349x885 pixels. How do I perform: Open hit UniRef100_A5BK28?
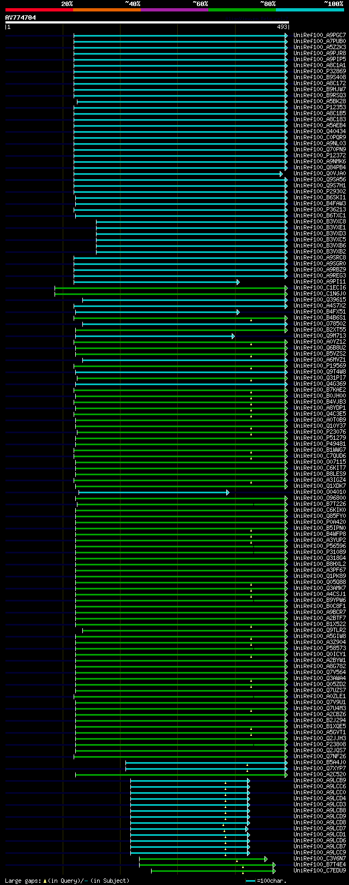320,102
